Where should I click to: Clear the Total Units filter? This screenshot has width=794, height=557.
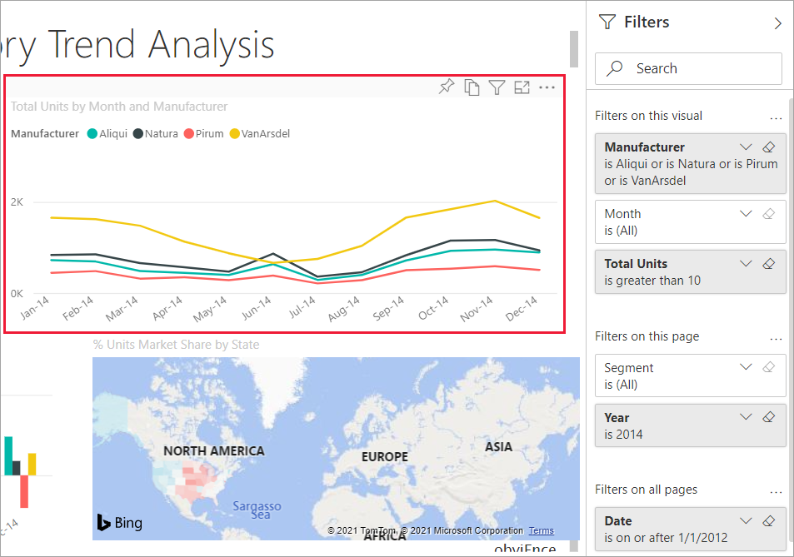[x=769, y=264]
